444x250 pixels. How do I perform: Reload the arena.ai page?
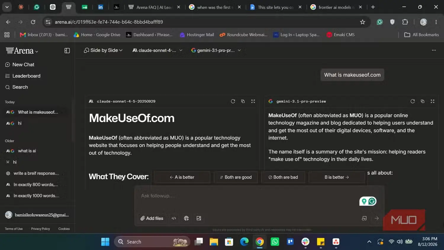pyautogui.click(x=33, y=22)
